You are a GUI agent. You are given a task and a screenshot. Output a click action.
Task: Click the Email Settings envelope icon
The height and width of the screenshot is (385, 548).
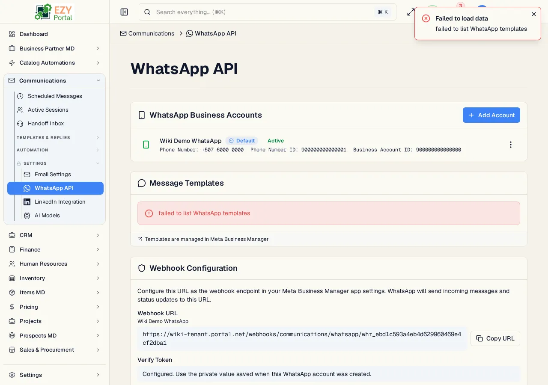pyautogui.click(x=27, y=175)
